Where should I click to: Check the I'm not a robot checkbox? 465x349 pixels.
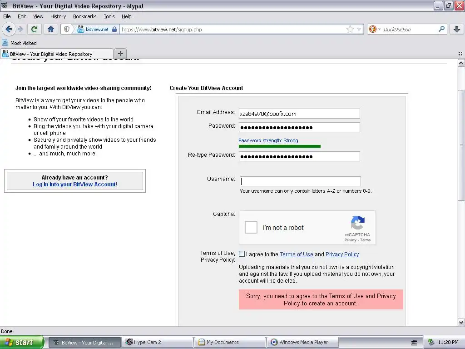pos(251,227)
